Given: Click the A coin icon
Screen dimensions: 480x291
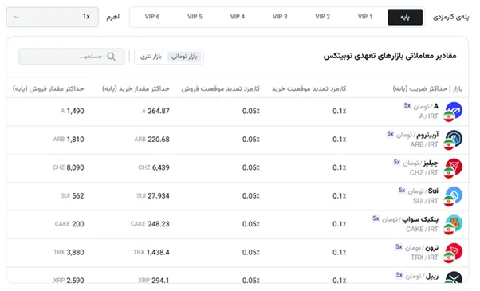Looking at the screenshot, I should 454,112.
